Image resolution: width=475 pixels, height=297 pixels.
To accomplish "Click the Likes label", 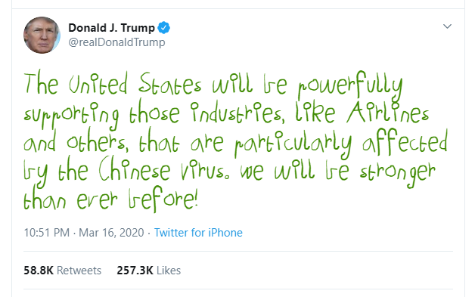I will (x=169, y=271).
